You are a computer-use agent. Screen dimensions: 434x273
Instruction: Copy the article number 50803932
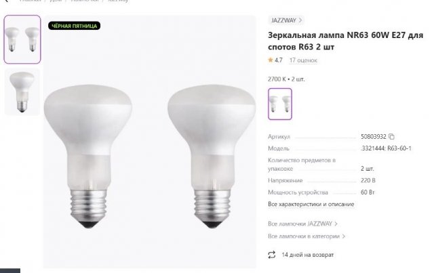(x=391, y=136)
